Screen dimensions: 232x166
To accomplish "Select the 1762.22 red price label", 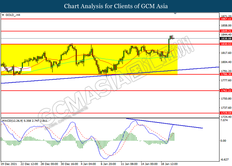I will click(x=226, y=91).
